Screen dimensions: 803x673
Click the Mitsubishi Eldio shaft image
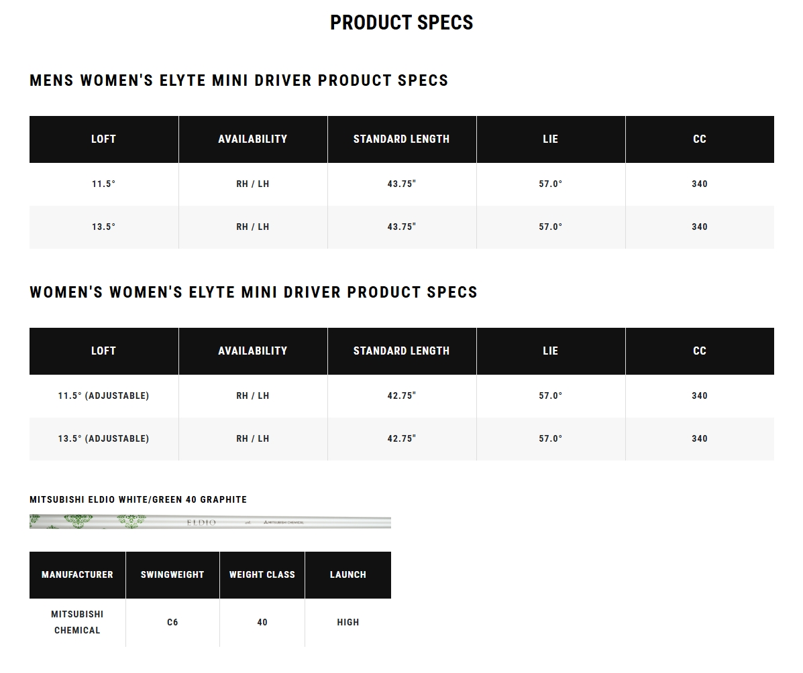click(210, 522)
